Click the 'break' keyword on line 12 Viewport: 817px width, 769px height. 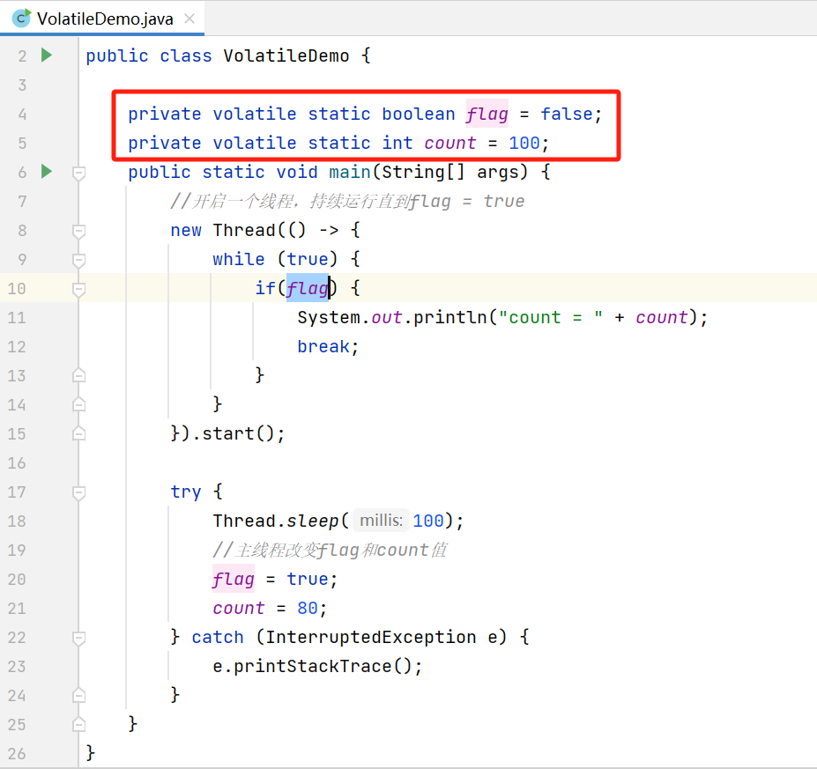tap(323, 346)
